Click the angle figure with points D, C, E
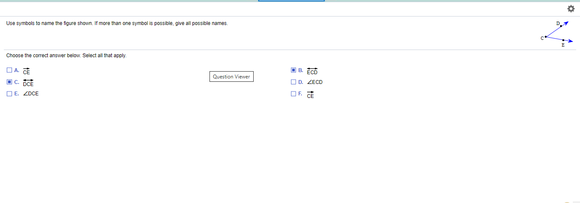This screenshot has height=203, width=580. click(x=557, y=33)
